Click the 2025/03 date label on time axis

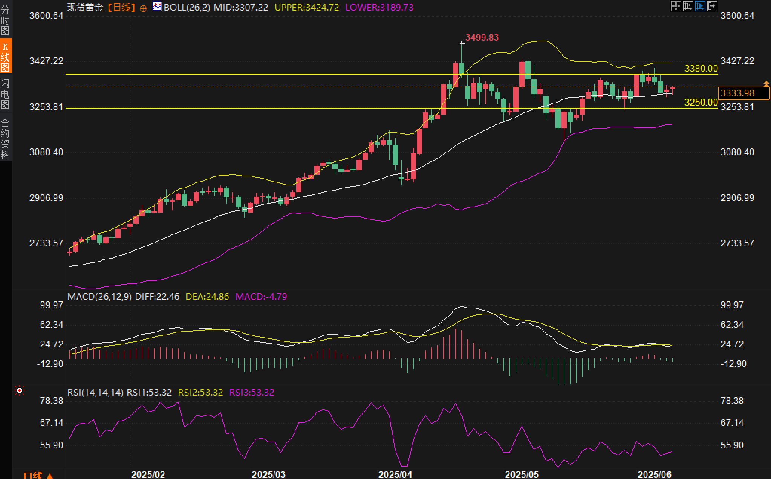coord(269,474)
